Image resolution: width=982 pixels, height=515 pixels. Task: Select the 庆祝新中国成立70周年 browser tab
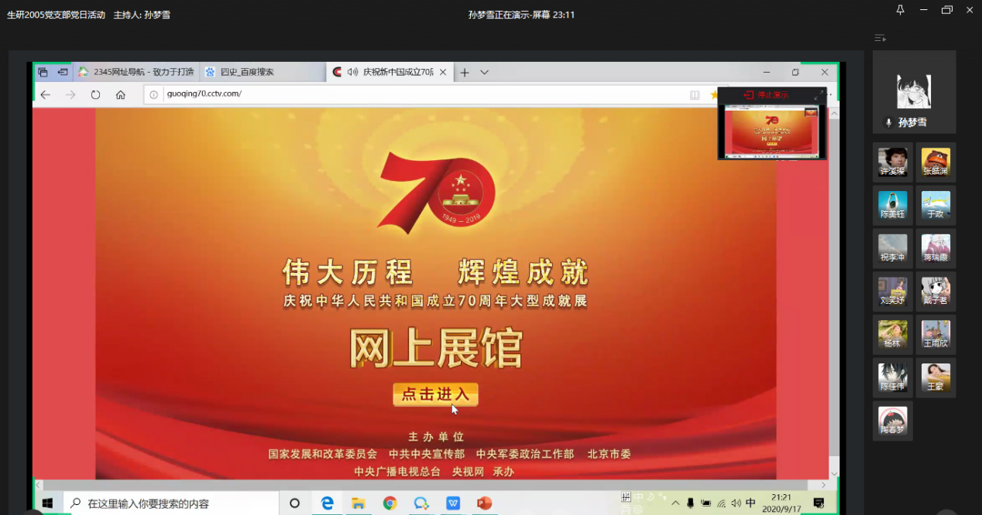pyautogui.click(x=389, y=72)
